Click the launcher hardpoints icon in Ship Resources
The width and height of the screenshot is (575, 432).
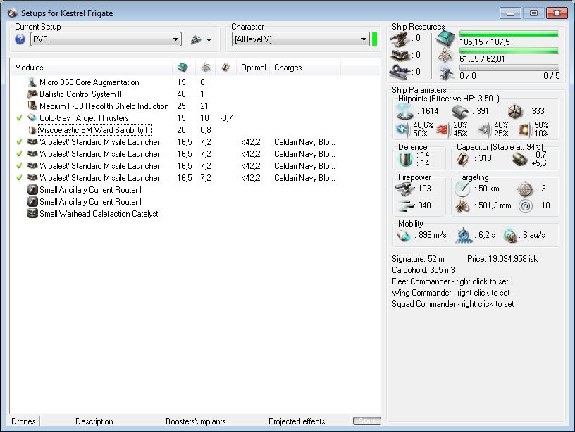400,55
